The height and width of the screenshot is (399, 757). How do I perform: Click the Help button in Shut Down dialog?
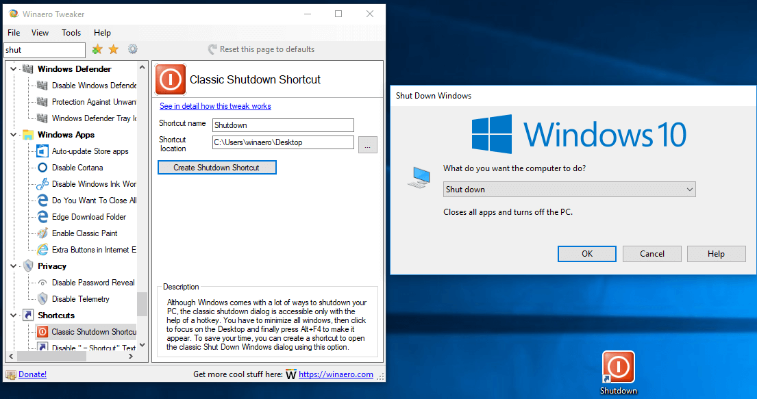[x=717, y=254]
